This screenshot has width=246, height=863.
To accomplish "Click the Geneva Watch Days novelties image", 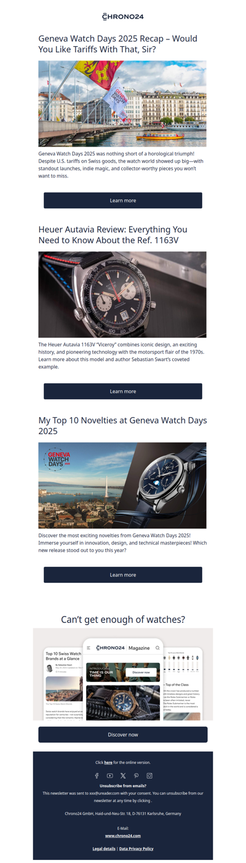I will pyautogui.click(x=122, y=485).
